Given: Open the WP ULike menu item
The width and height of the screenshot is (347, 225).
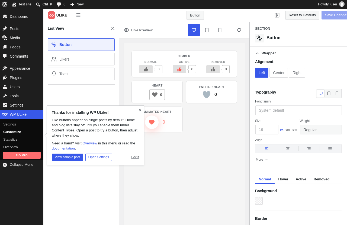Looking at the screenshot, I should coord(22,114).
